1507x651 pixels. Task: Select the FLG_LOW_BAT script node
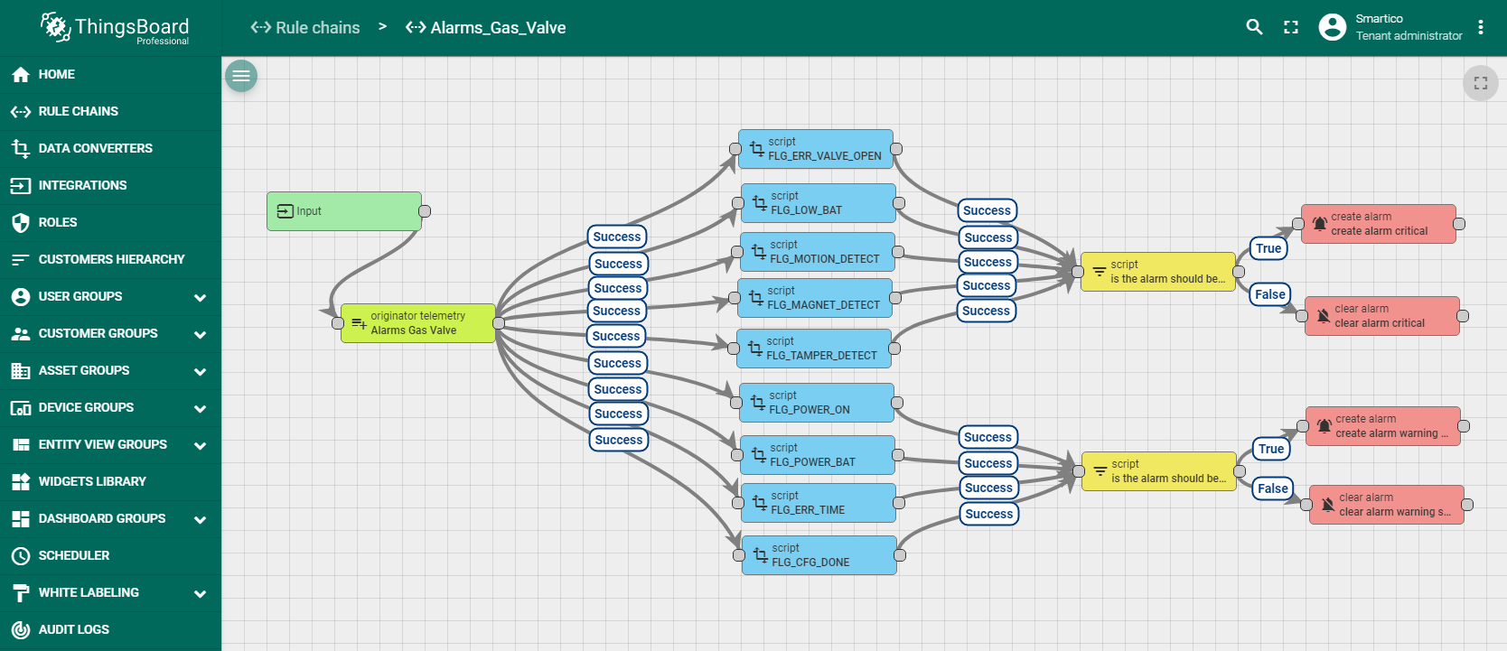(x=818, y=203)
